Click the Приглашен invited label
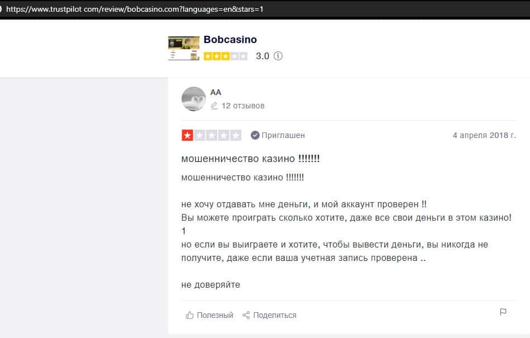Screen dimensions: 530x338 (x=283, y=135)
